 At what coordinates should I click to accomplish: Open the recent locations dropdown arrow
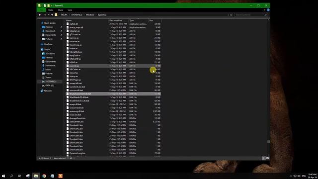tap(49, 15)
